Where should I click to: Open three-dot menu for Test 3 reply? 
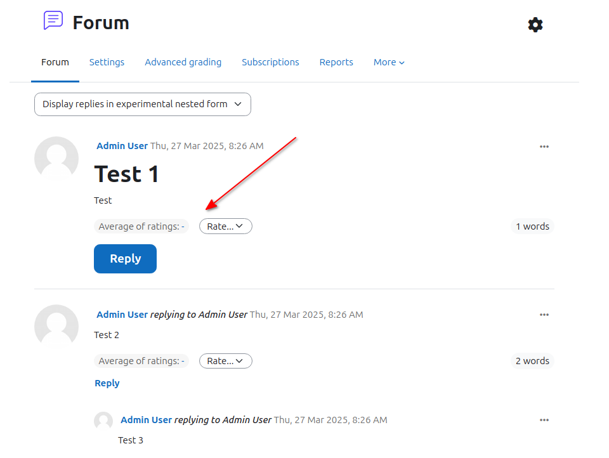tap(544, 420)
